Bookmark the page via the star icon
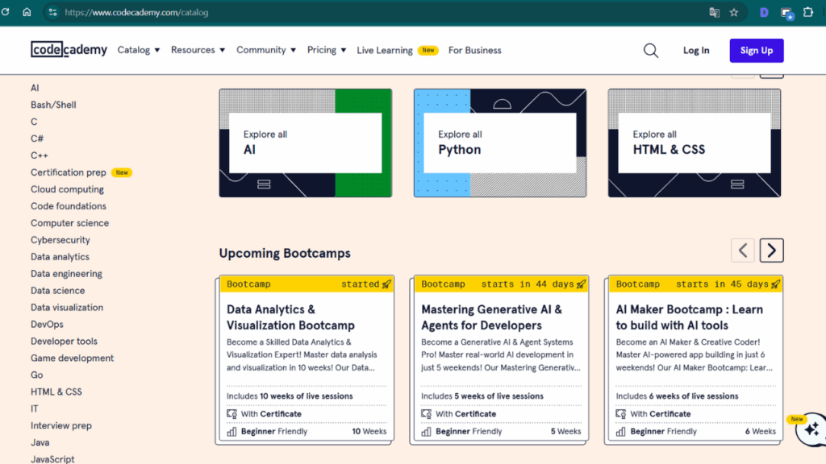Viewport: 826px width, 464px height. click(x=735, y=12)
